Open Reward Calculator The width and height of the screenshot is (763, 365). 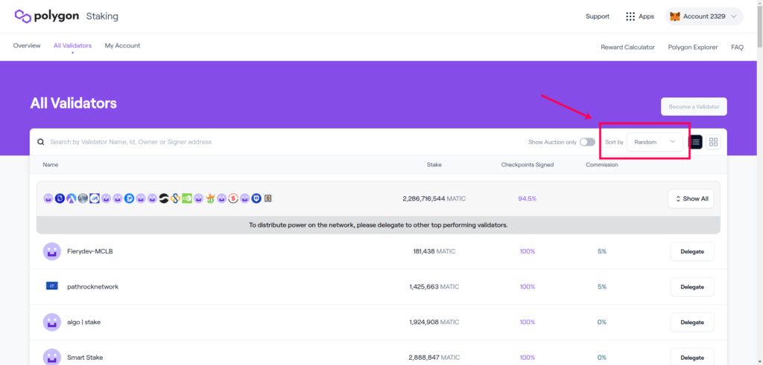point(627,47)
